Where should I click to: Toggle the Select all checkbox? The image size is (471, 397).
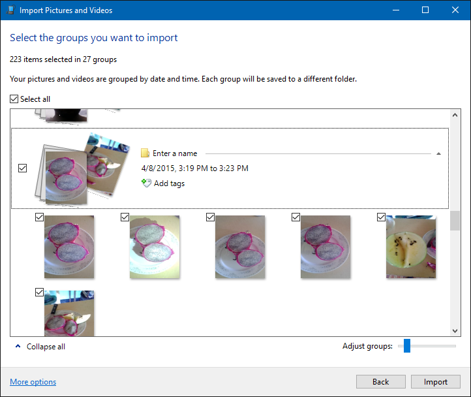[x=14, y=99]
